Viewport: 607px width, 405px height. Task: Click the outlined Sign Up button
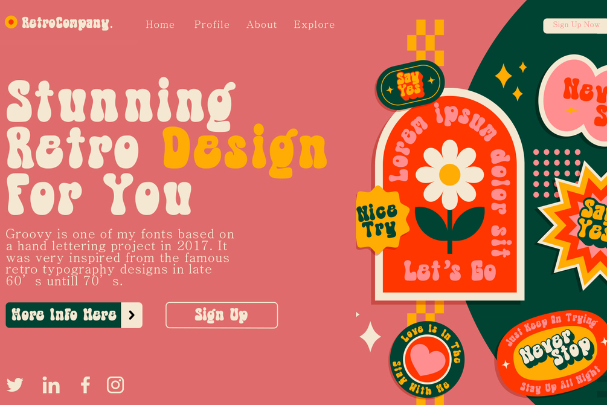click(222, 315)
